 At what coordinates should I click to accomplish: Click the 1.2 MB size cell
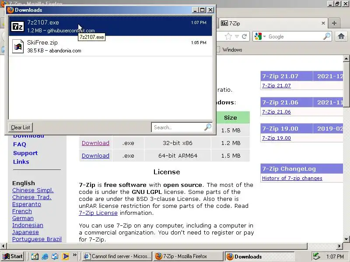[231, 143]
